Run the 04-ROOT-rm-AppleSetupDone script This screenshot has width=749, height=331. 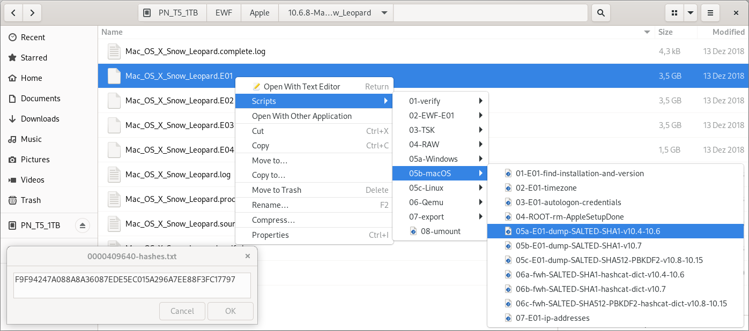[x=616, y=217]
